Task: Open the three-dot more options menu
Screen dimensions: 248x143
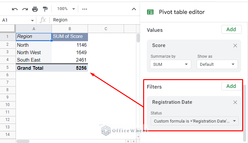Action: pos(85,9)
